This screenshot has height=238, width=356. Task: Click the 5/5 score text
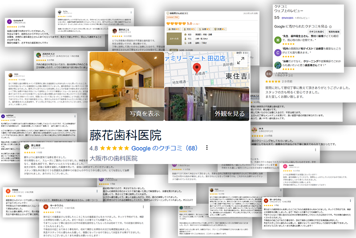click(x=277, y=17)
